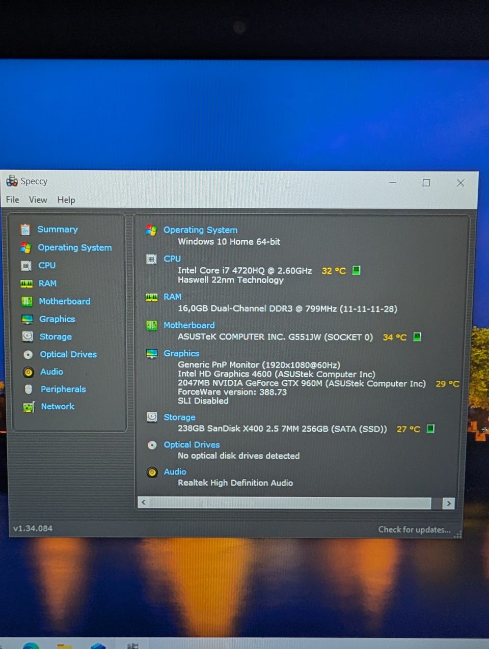Image resolution: width=489 pixels, height=649 pixels.
Task: Go to Network section in sidebar
Action: point(58,407)
